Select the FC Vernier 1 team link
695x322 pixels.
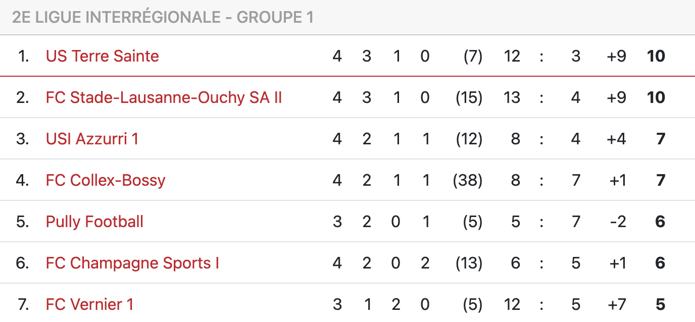[x=89, y=304]
